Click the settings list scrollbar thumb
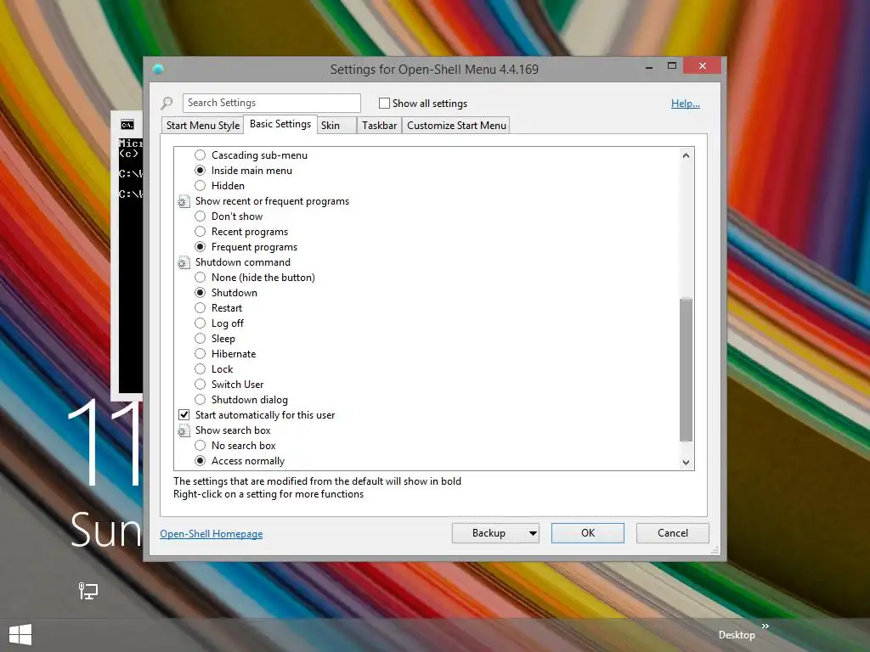The height and width of the screenshot is (652, 870). tap(686, 370)
